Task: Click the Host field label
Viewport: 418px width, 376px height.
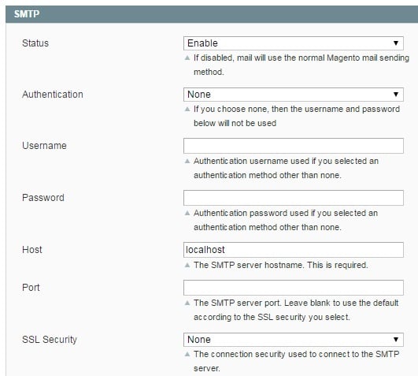Action: pos(32,250)
